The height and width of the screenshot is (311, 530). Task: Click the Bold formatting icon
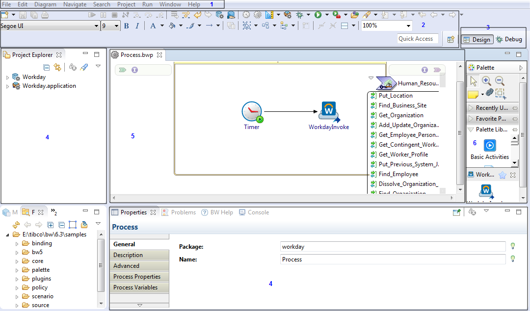tap(126, 26)
